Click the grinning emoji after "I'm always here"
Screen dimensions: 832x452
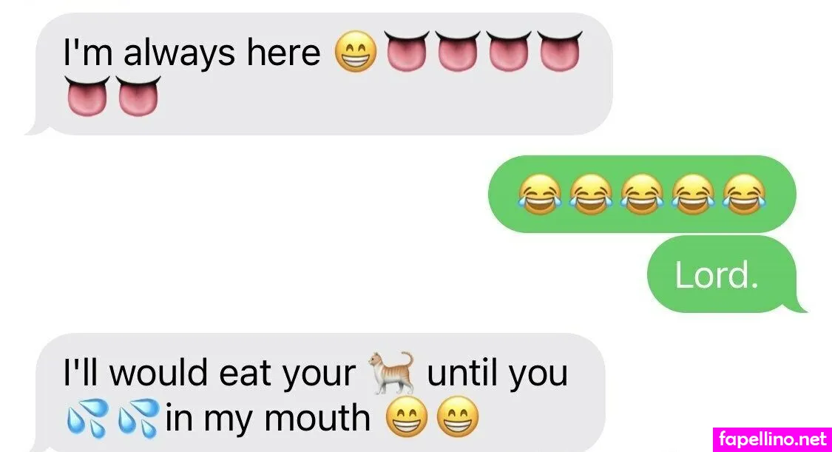pyautogui.click(x=356, y=52)
